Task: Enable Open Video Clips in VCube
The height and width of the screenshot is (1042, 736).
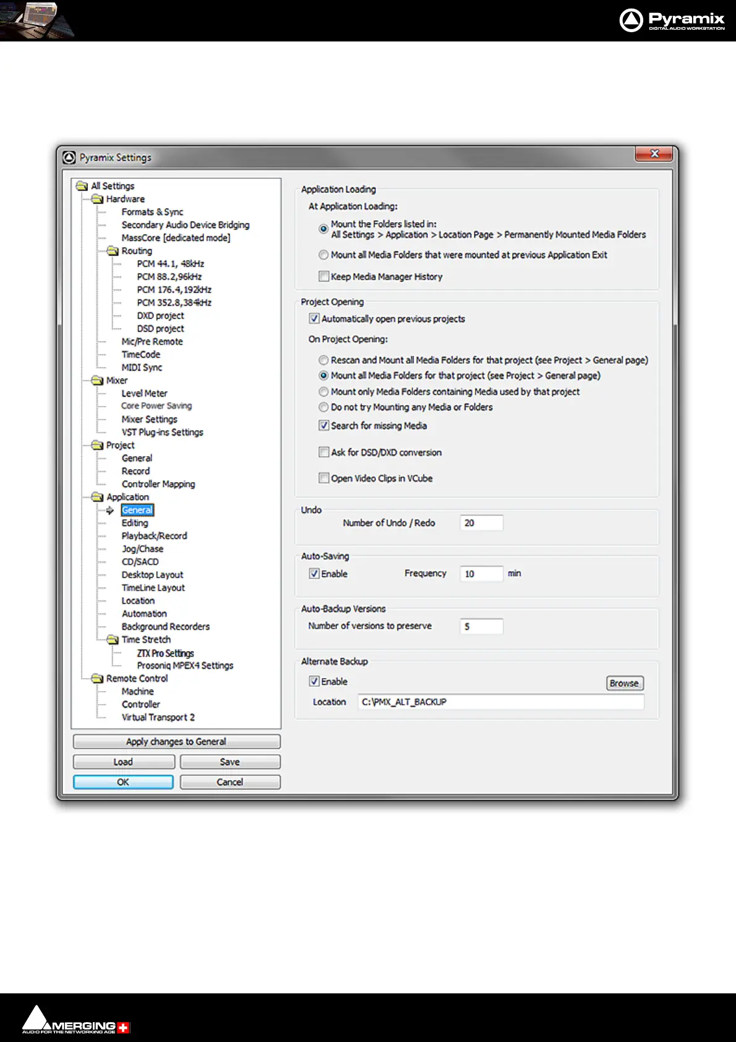Action: click(323, 478)
